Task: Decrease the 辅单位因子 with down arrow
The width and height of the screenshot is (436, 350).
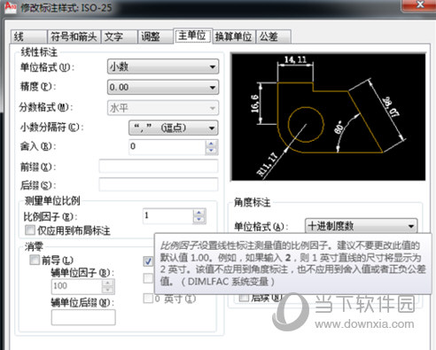Action: tap(108, 290)
